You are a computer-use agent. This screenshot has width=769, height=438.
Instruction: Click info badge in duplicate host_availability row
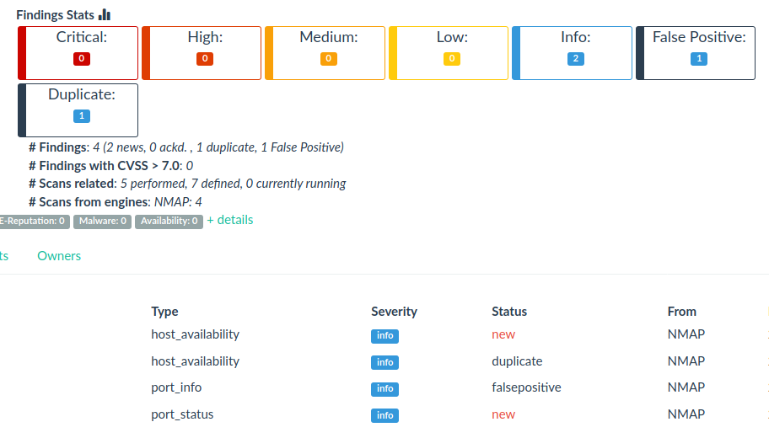click(x=385, y=362)
